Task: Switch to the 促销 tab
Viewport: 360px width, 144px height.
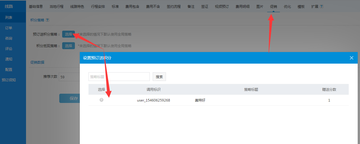Action: click(273, 6)
